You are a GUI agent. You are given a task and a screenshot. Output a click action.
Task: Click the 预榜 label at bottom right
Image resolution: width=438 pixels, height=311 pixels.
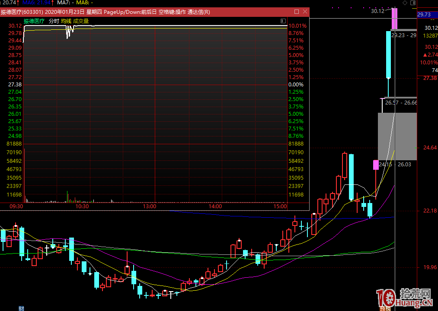tap(384, 308)
